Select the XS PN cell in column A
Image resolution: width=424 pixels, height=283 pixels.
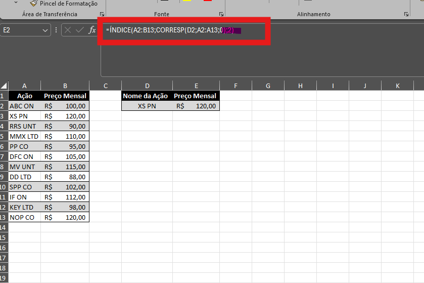tap(25, 116)
